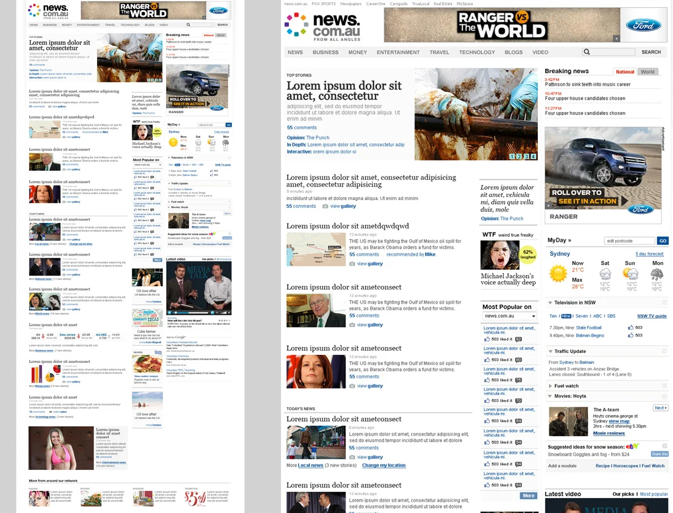Screen dimensions: 673x513
Task: Open the MyDay » heading on the enlarged page
Action: [559, 240]
